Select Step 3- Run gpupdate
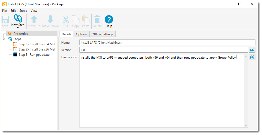 tap(34, 55)
